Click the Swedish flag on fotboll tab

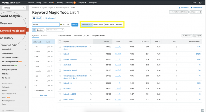coord(34,18)
